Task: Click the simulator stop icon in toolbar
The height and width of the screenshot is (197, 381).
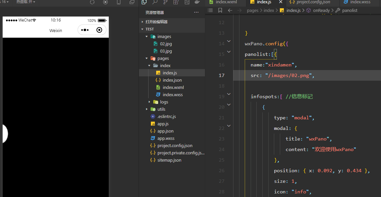Action: (105, 2)
